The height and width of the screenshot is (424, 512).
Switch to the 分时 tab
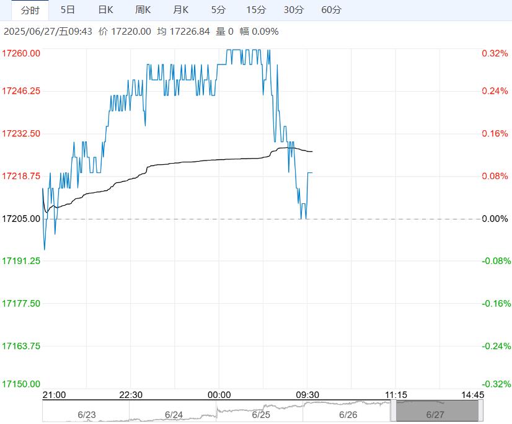pos(30,10)
